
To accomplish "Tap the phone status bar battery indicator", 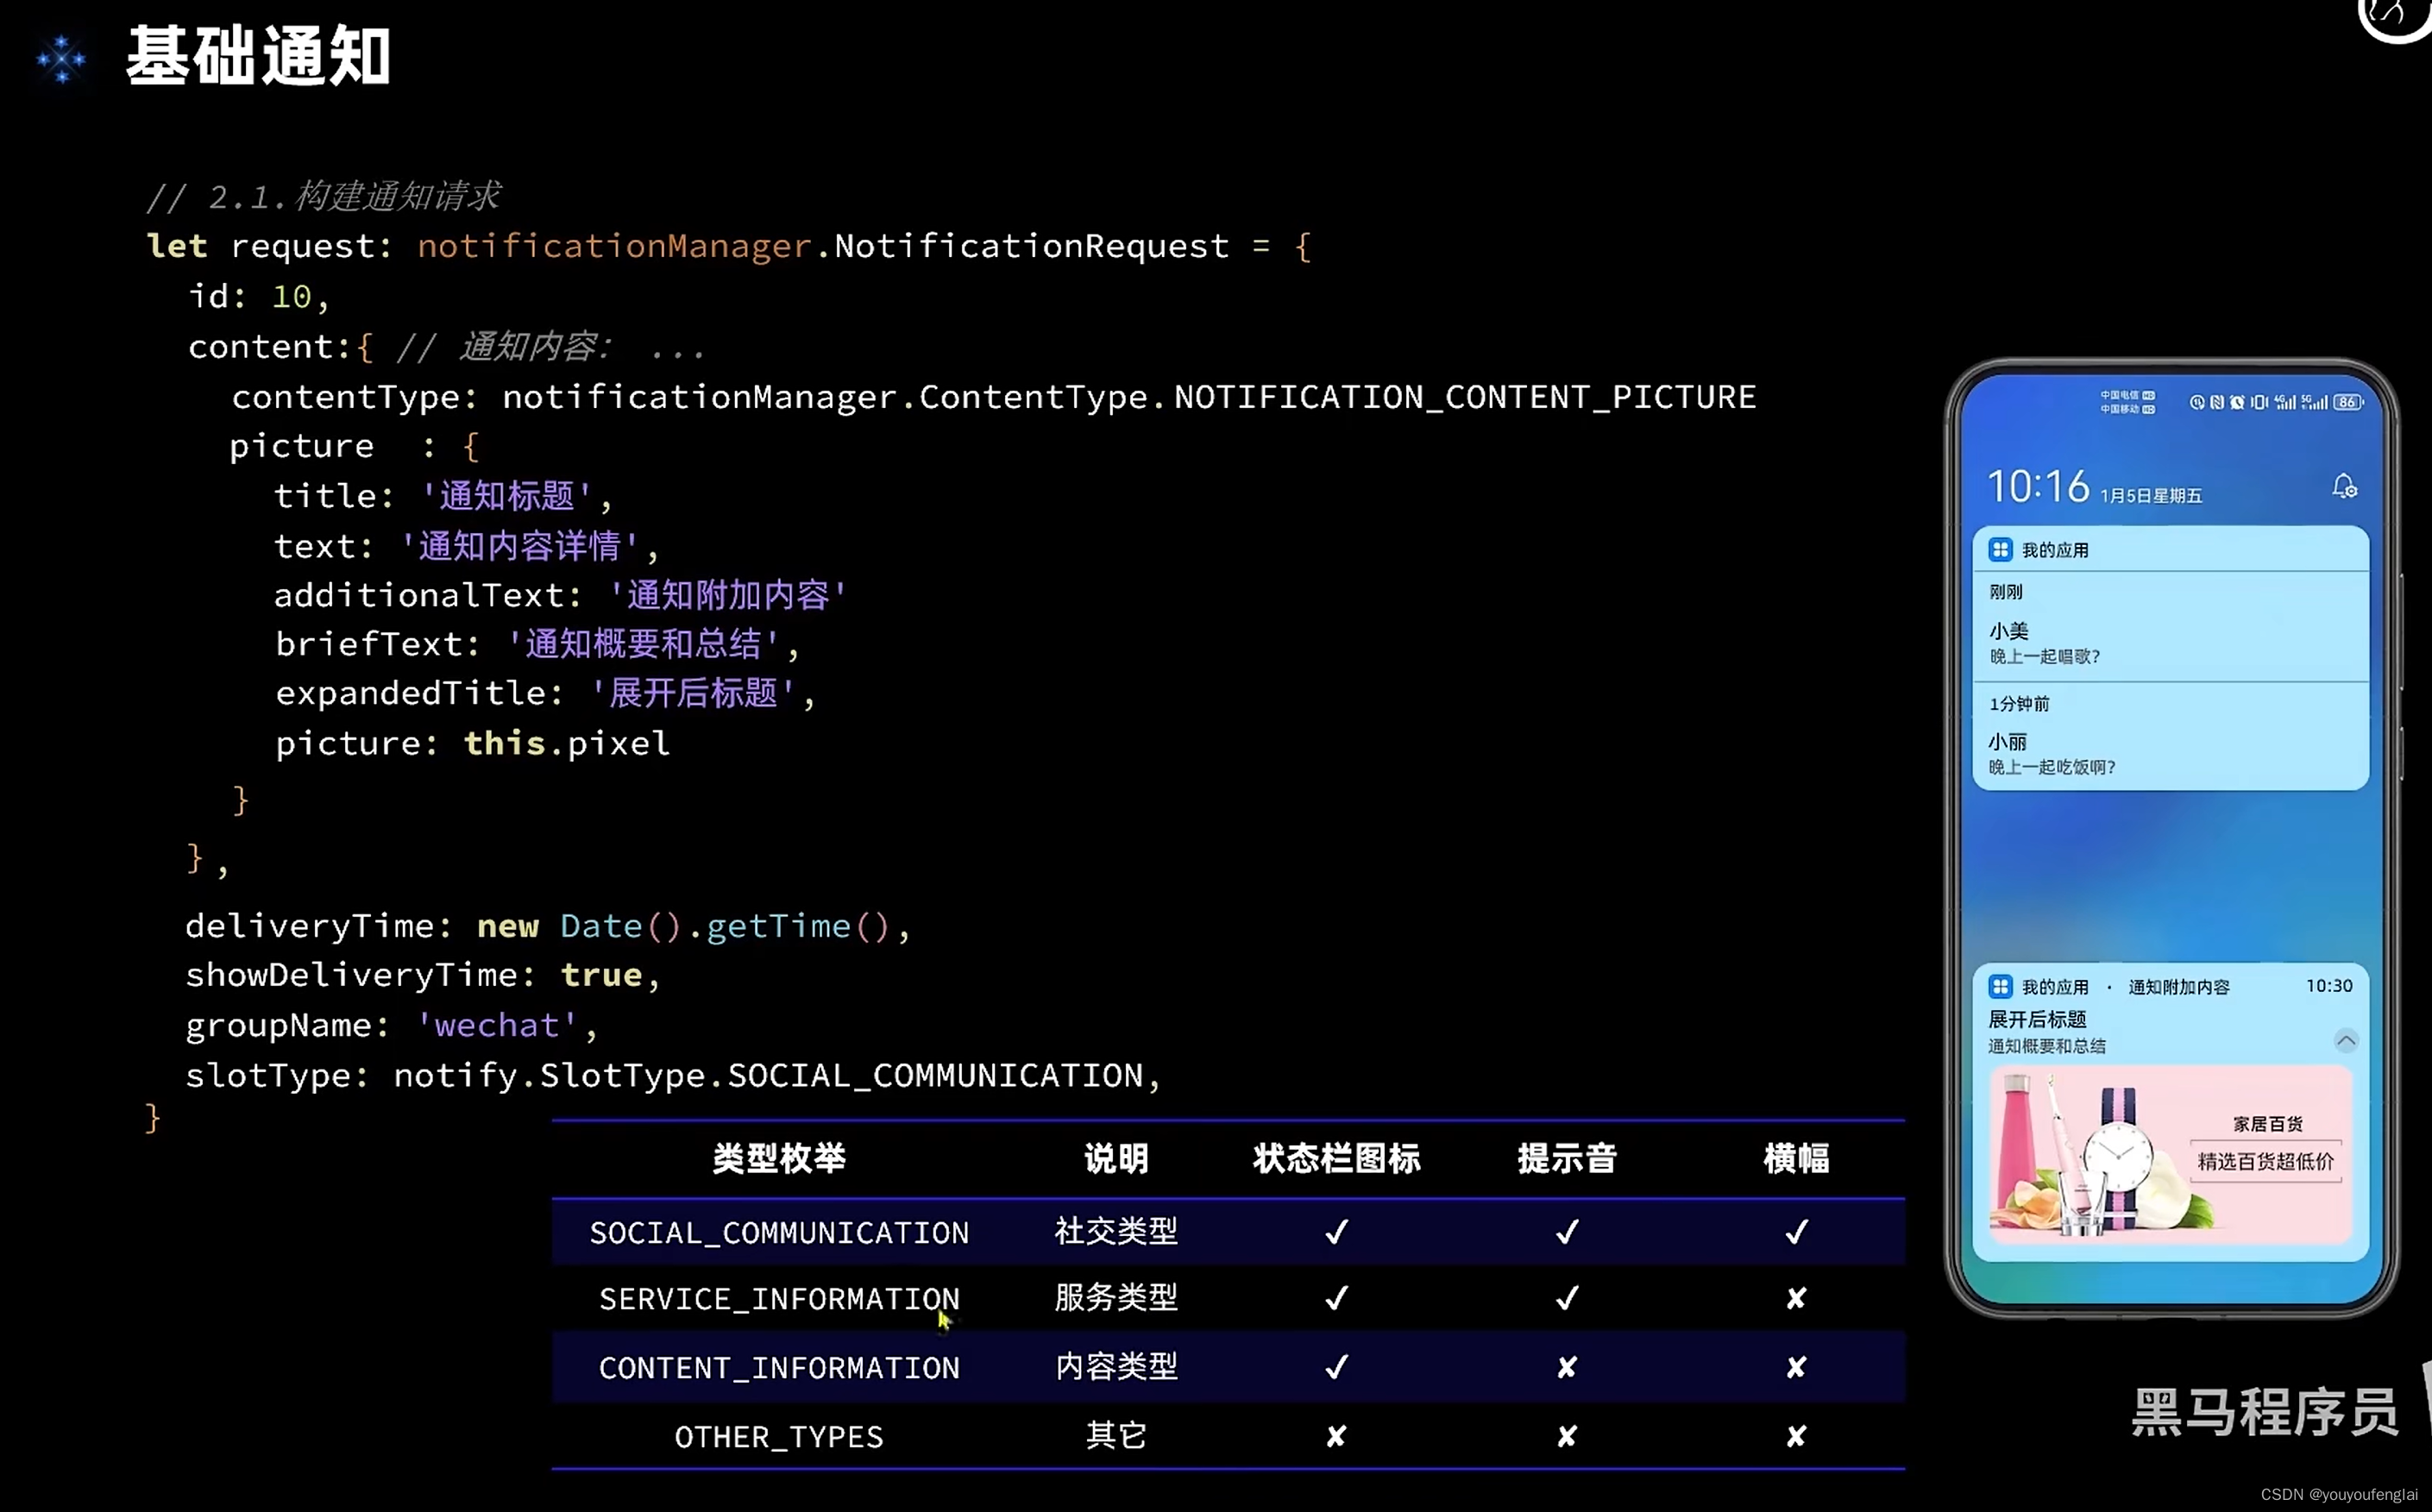I will [2348, 402].
